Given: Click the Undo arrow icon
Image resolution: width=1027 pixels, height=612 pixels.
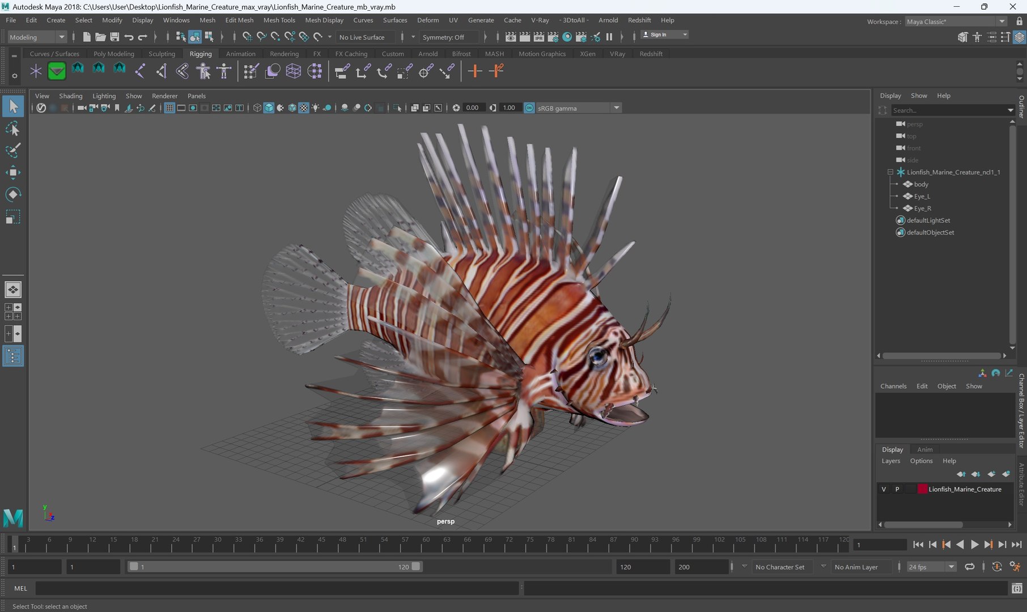Looking at the screenshot, I should coord(129,37).
